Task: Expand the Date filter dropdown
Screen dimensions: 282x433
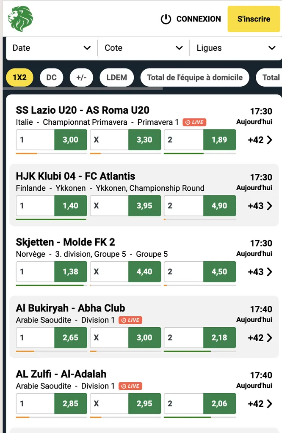Action: 52,48
